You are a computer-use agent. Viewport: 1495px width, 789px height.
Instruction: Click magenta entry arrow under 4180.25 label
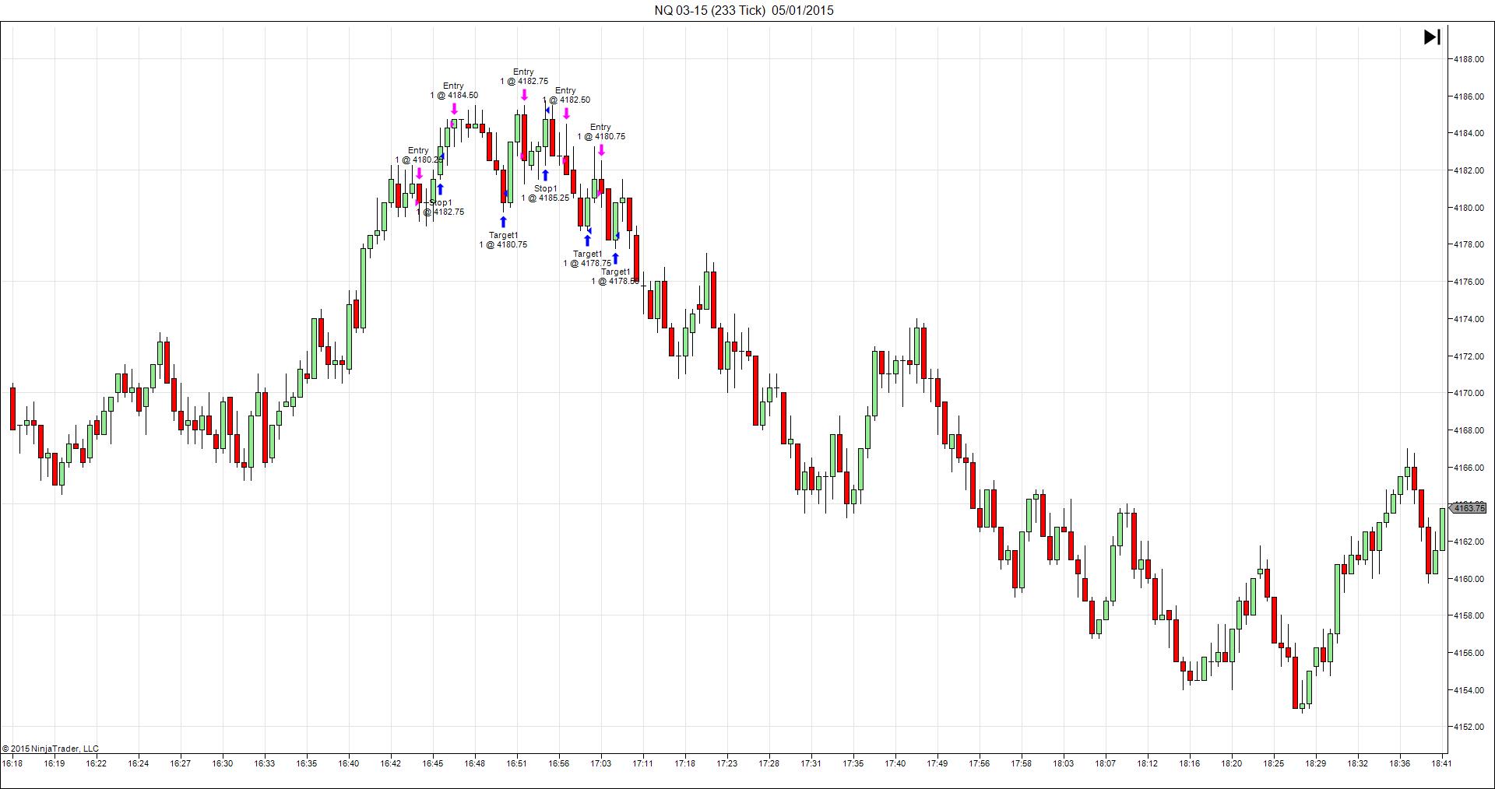click(x=419, y=174)
